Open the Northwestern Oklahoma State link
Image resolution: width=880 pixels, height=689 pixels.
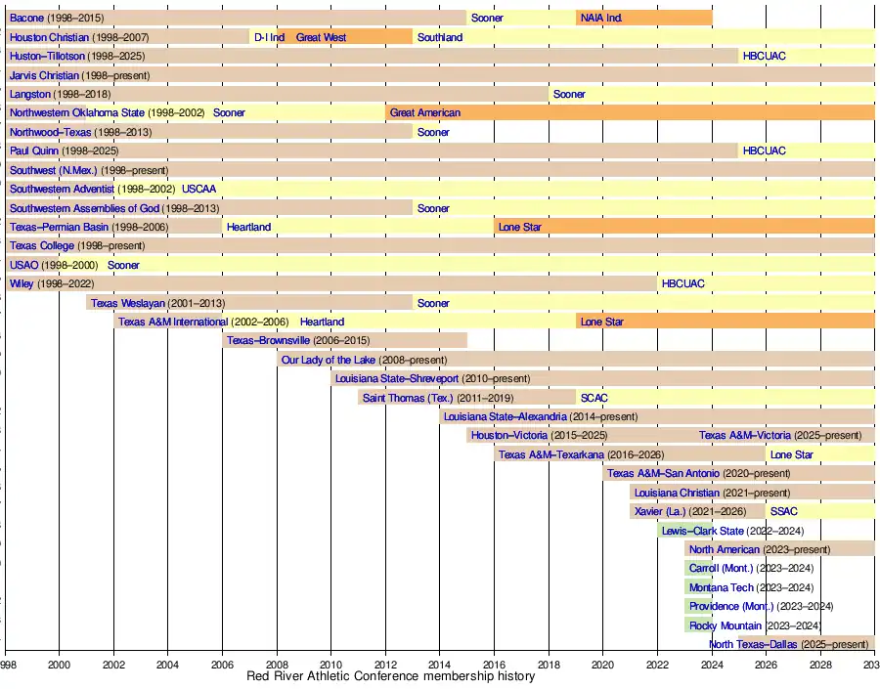point(77,112)
